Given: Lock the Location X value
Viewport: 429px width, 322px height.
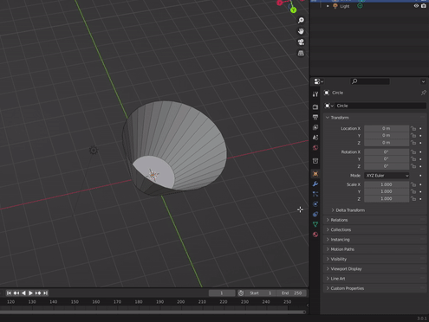Looking at the screenshot, I should pos(413,128).
